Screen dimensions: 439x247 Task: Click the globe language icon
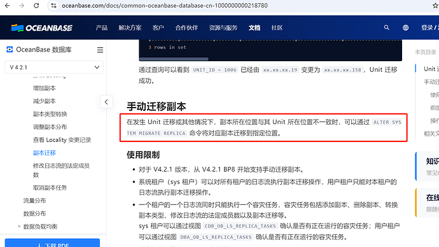405,27
